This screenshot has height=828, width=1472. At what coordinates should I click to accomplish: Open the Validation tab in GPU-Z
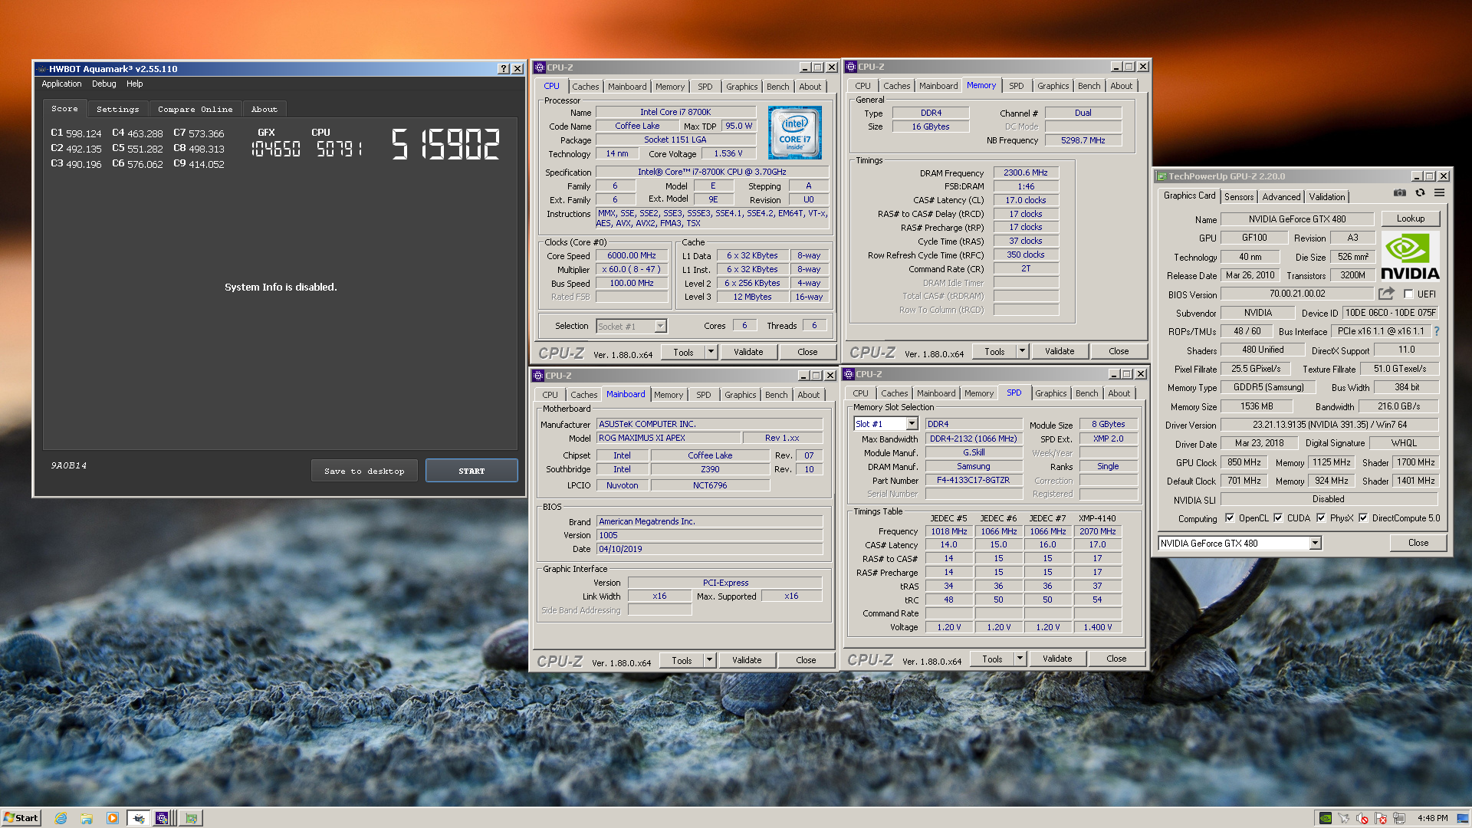(1327, 197)
